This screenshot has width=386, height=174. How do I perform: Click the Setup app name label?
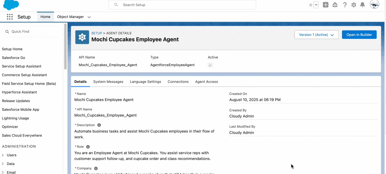pos(24,17)
